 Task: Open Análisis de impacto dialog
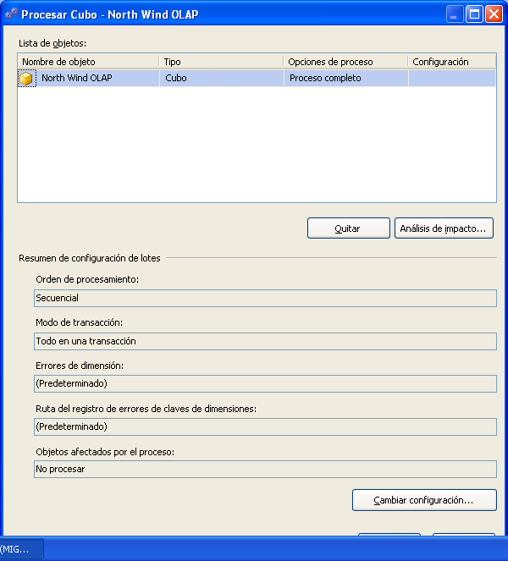pos(444,228)
